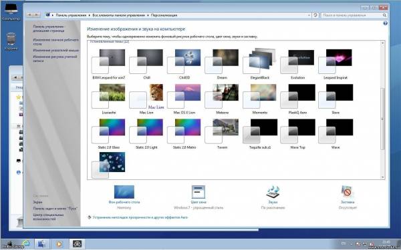Click the Internet Explorer taskbar icon

point(25,243)
